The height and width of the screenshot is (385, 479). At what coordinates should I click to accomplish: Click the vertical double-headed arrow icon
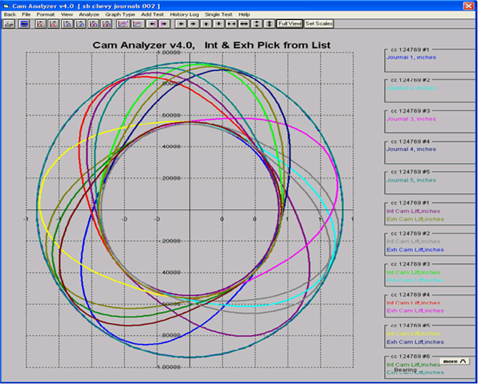point(269,24)
